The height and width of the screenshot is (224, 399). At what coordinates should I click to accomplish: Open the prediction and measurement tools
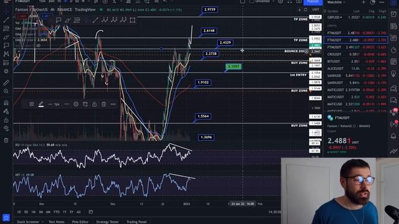point(6,63)
